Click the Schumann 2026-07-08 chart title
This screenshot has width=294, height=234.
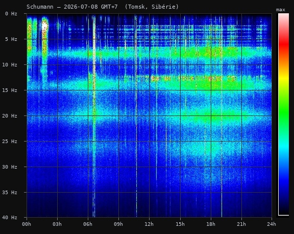(103, 7)
